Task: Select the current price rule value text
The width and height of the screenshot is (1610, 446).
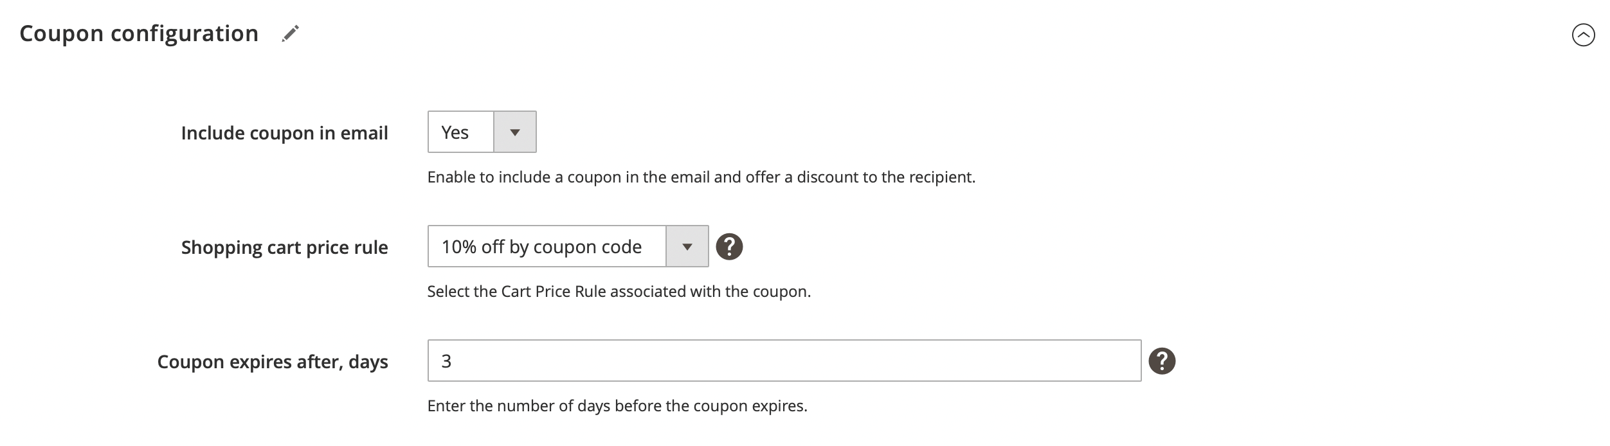Action: [x=542, y=247]
